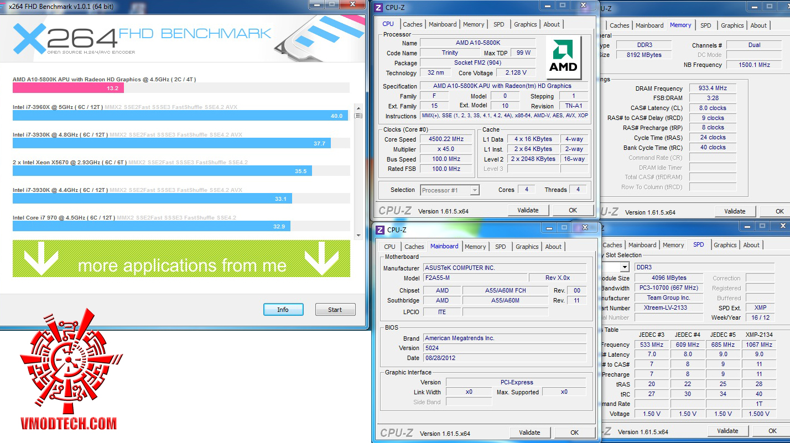Image resolution: width=790 pixels, height=443 pixels.
Task: Click the Package value 'Socket FM2 (904)'
Action: [x=477, y=63]
